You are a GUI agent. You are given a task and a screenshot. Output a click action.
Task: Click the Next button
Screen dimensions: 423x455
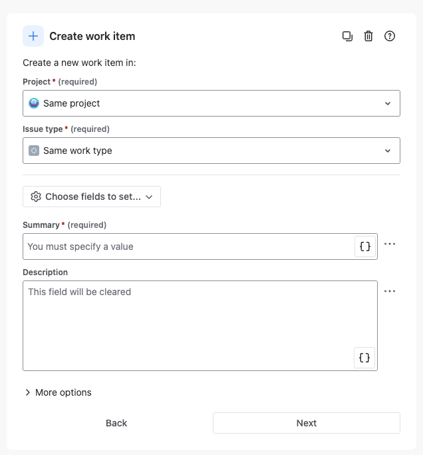point(307,423)
